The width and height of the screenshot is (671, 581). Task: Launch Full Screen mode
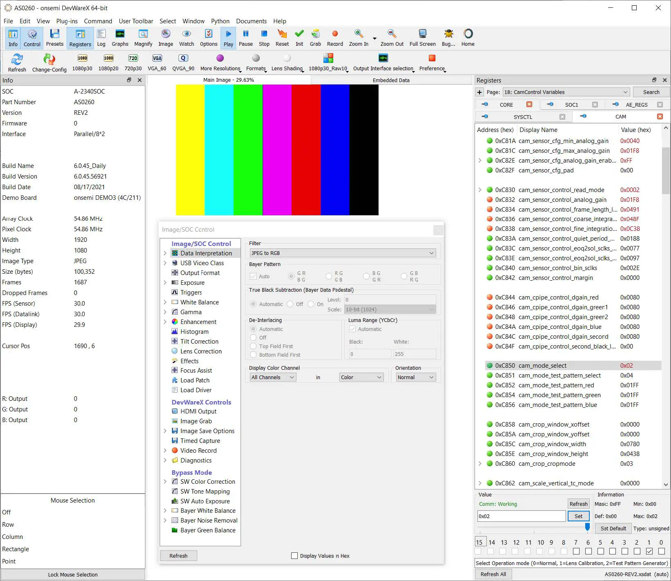[x=422, y=38]
